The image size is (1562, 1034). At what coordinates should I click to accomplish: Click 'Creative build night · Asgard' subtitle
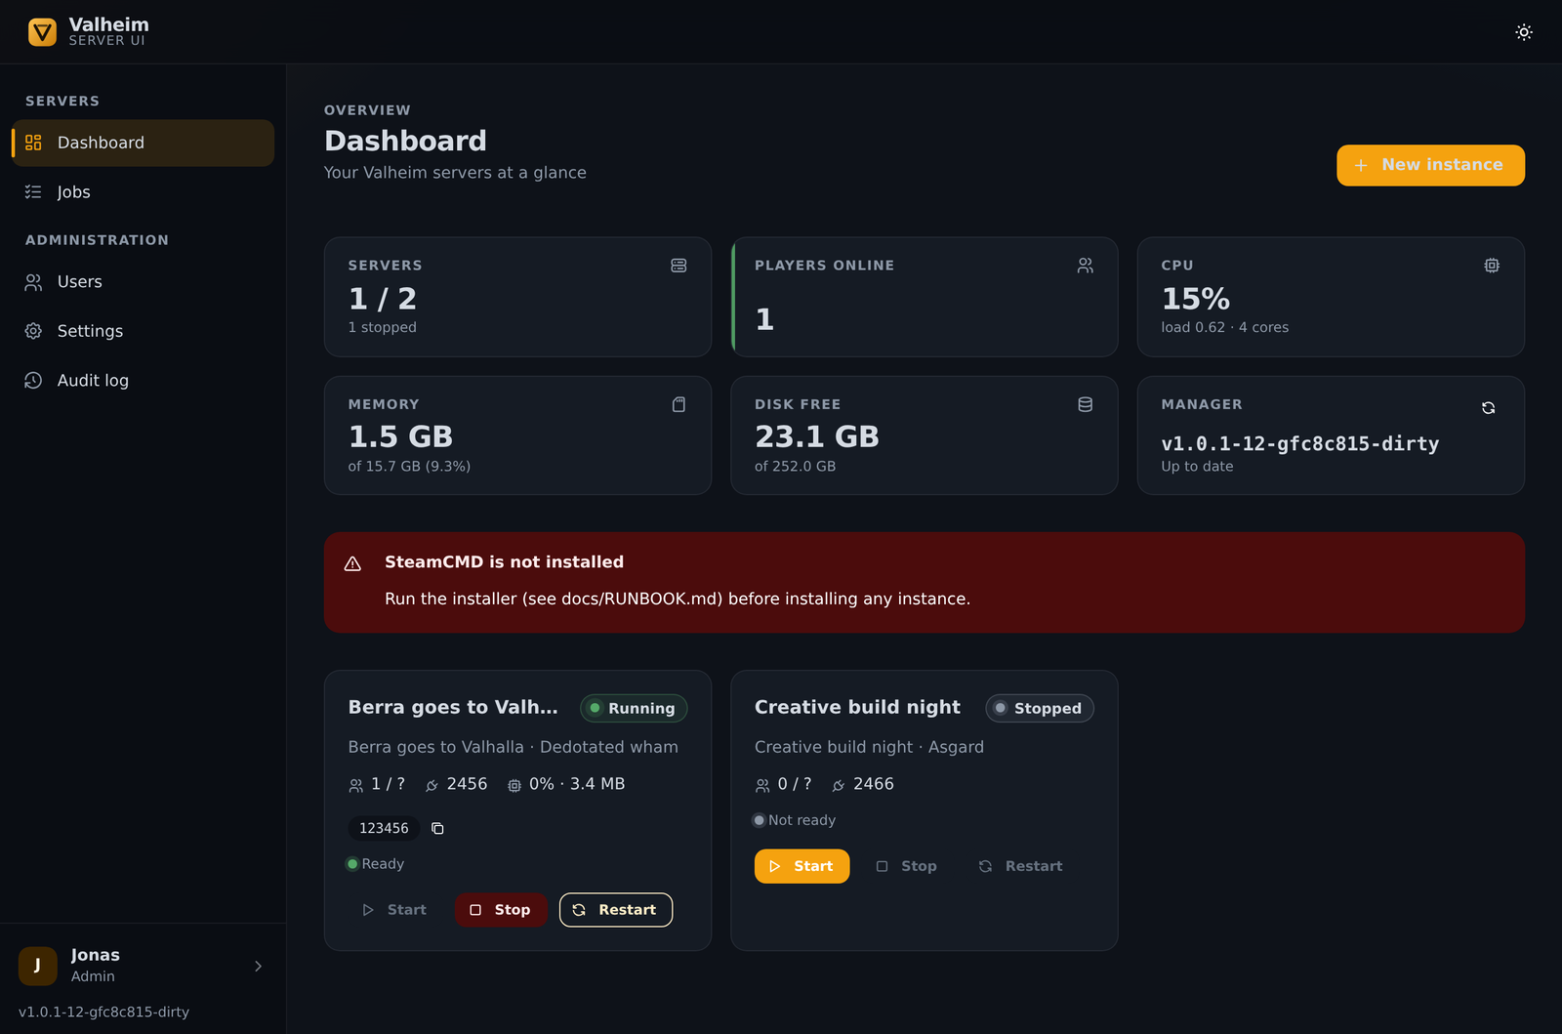[869, 747]
